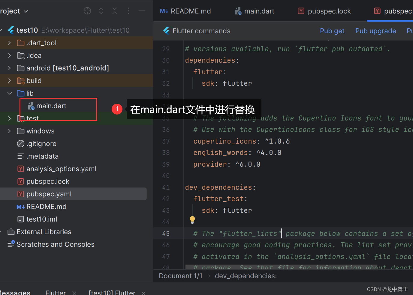Expand the .dart_tool folder
The image size is (413, 295).
pos(10,43)
